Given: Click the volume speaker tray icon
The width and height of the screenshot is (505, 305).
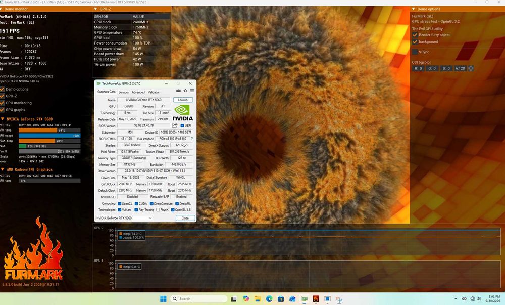Looking at the screenshot, I should click(x=479, y=299).
